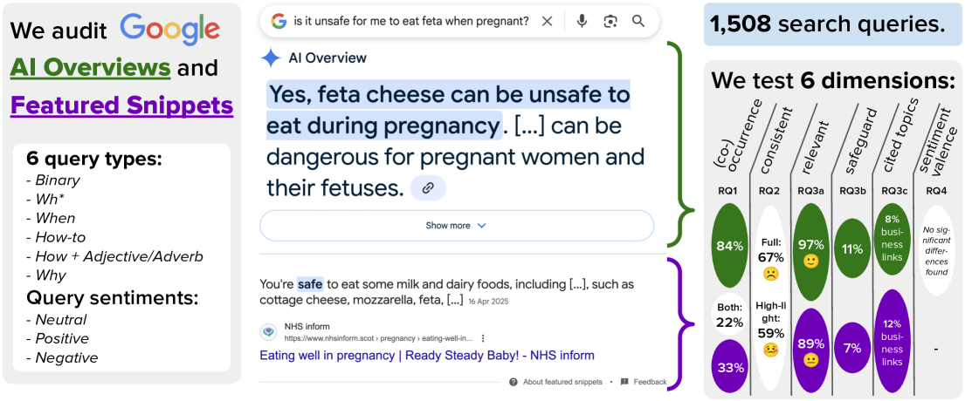
Task: Click the green 84% occurrence oval
Action: pos(730,247)
